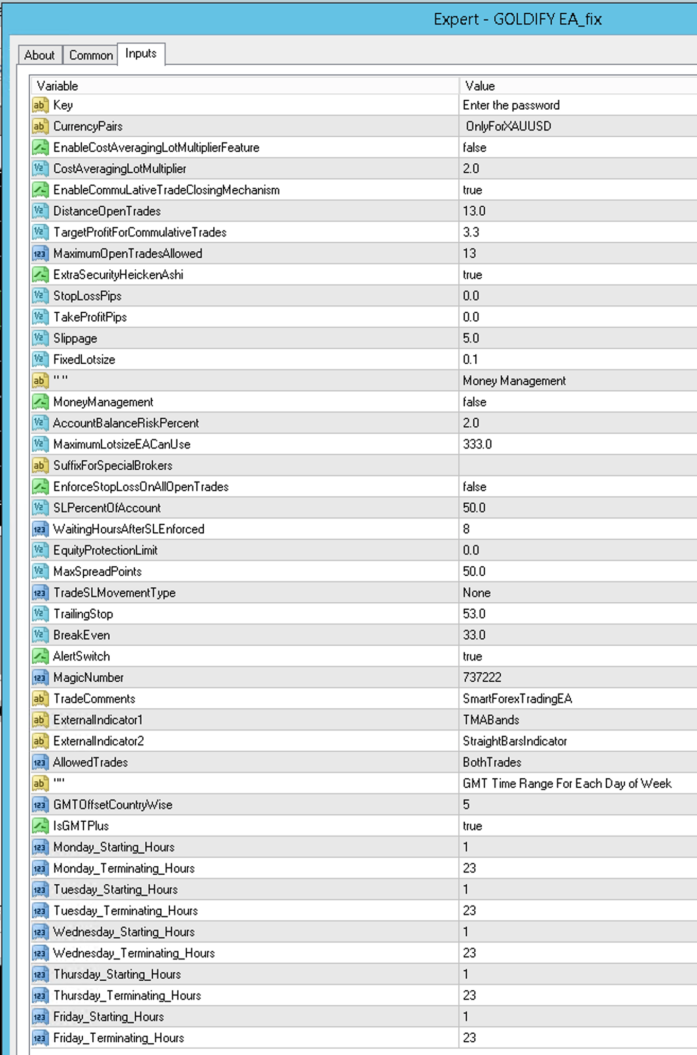The width and height of the screenshot is (697, 1055).
Task: Select the icon next to Friday_Starting_Hours
Action: pos(40,1017)
